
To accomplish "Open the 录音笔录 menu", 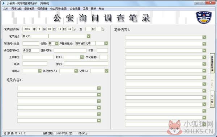I will (29, 9).
